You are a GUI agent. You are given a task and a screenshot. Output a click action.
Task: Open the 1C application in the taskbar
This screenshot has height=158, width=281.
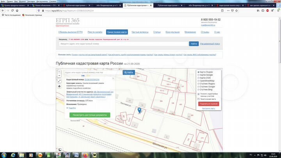point(40,155)
